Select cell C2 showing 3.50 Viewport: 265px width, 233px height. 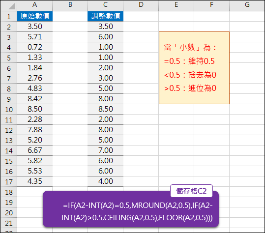click(x=105, y=27)
